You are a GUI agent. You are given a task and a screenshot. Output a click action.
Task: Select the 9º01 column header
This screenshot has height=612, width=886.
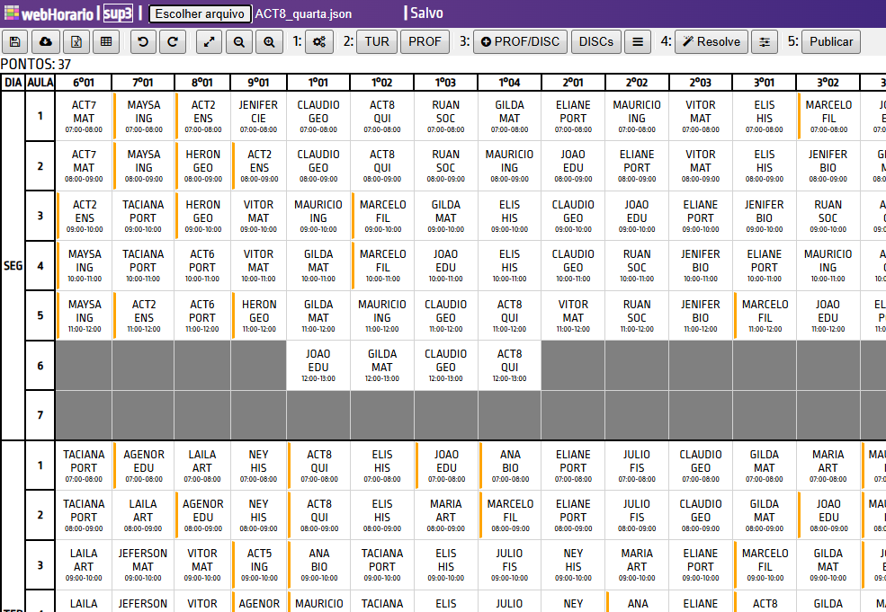coord(259,83)
